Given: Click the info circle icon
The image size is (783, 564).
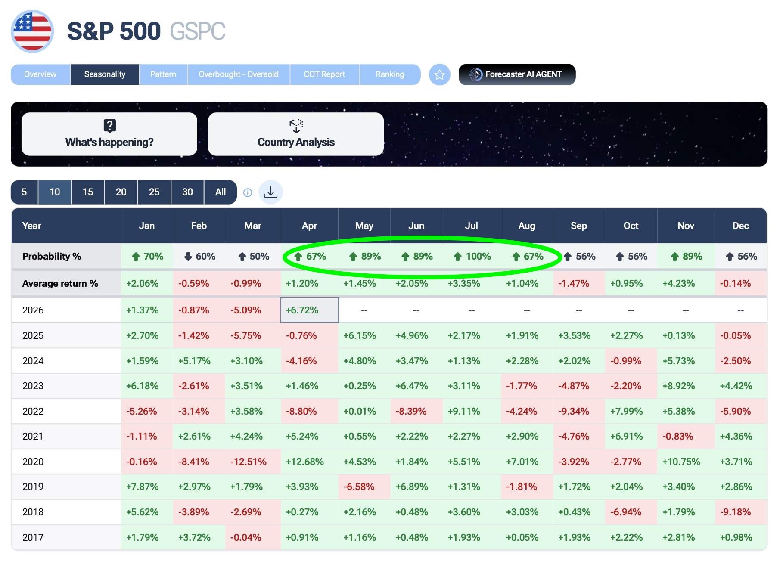Looking at the screenshot, I should 248,192.
